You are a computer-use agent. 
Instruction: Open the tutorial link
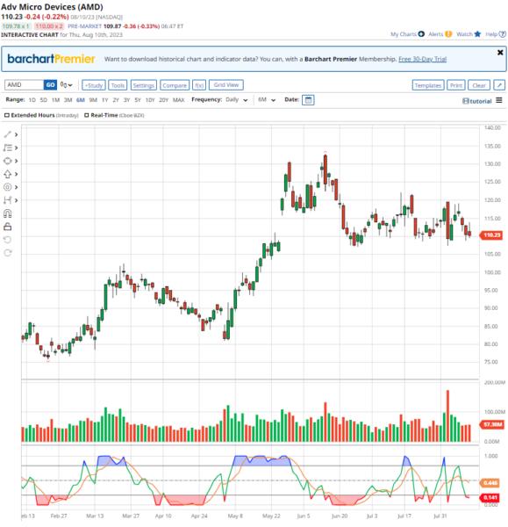pyautogui.click(x=477, y=101)
